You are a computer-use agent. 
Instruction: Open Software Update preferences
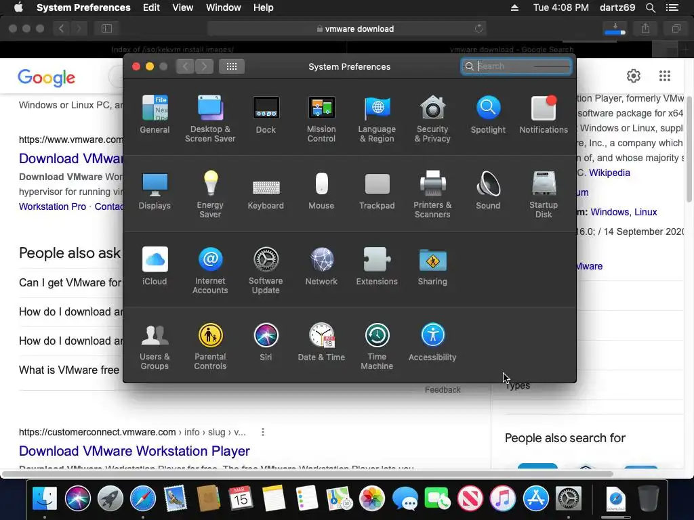pyautogui.click(x=266, y=271)
